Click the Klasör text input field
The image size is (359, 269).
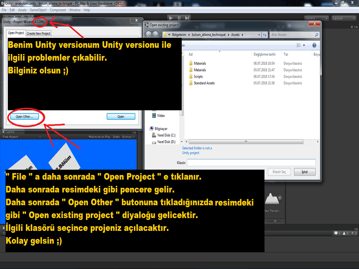(251, 163)
